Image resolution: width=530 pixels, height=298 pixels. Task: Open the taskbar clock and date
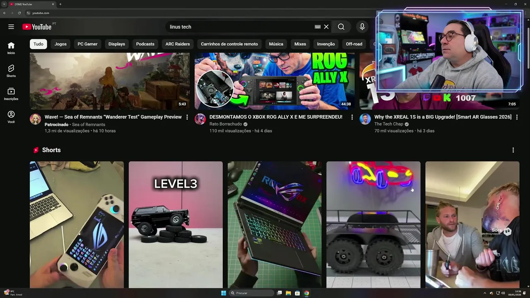(515, 293)
